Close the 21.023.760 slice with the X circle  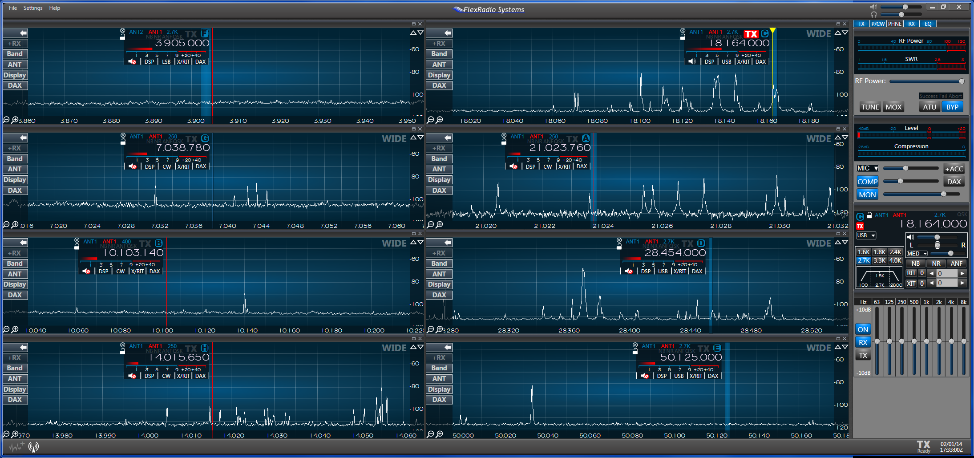pos(504,136)
